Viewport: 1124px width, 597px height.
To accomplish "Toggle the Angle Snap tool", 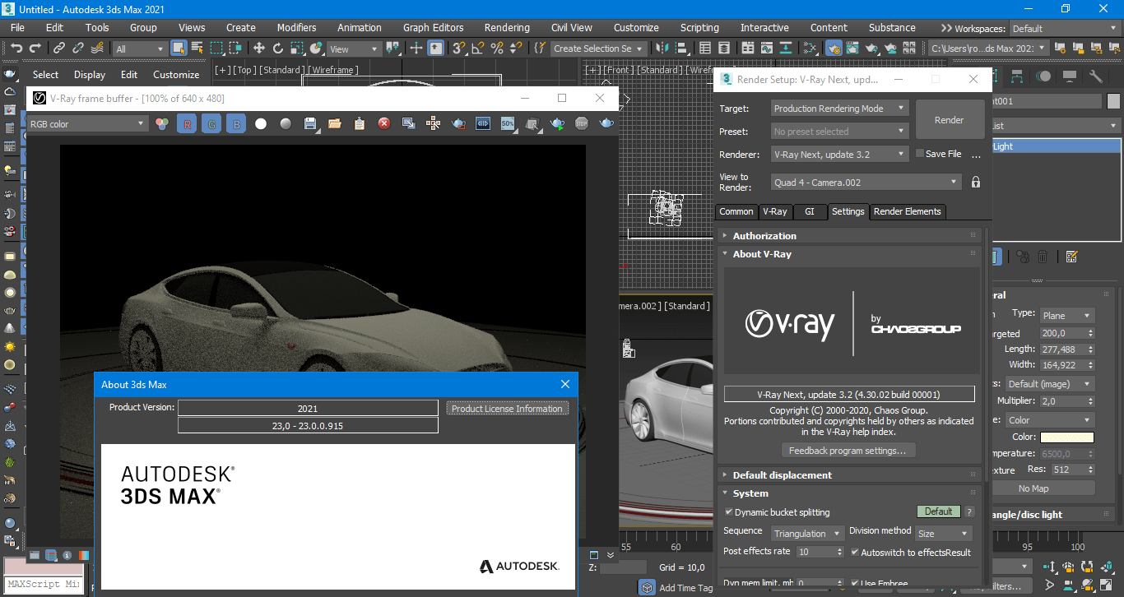I will (477, 49).
